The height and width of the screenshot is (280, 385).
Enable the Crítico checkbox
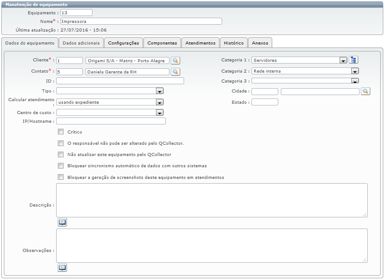tap(61, 132)
